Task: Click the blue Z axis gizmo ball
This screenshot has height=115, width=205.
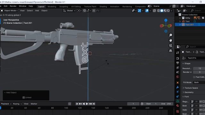Action: point(166,20)
